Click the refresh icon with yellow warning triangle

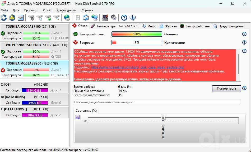click(x=12, y=18)
